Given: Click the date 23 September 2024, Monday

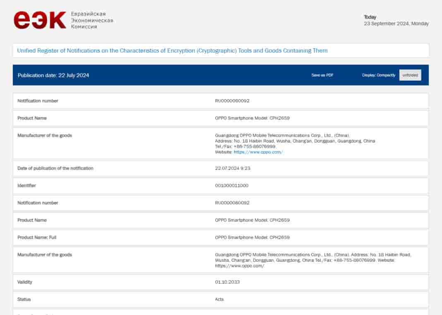Looking at the screenshot, I should point(396,24).
